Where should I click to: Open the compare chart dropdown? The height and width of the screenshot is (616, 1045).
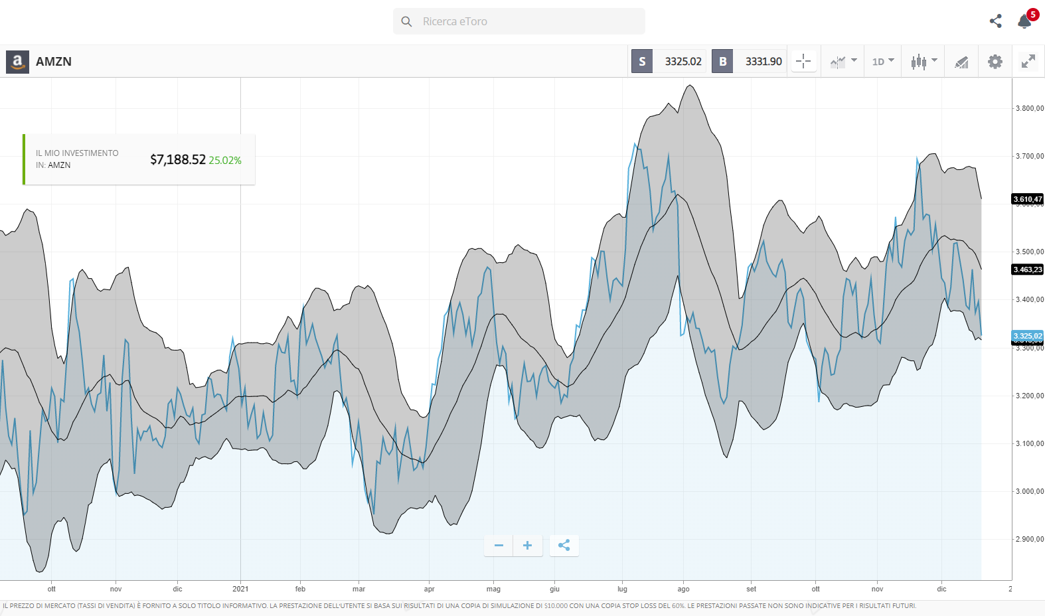click(x=843, y=62)
